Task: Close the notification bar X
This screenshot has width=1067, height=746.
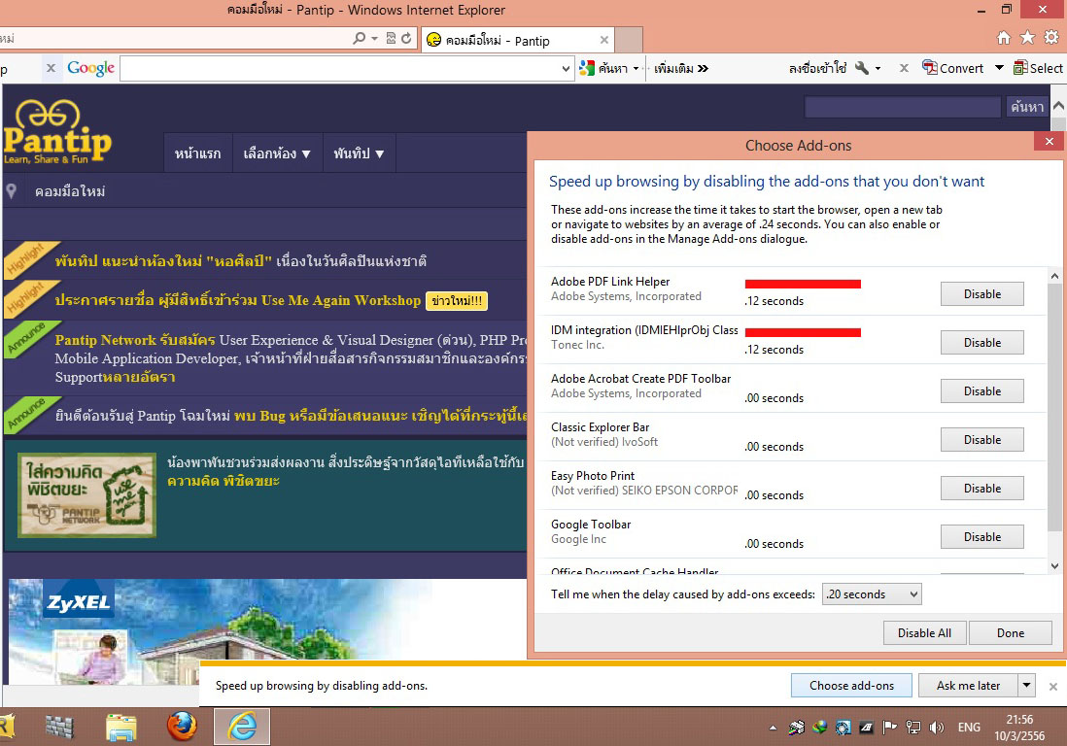Action: click(1052, 686)
